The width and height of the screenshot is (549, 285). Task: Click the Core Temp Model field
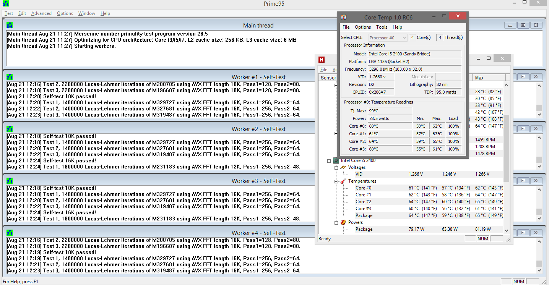point(414,54)
